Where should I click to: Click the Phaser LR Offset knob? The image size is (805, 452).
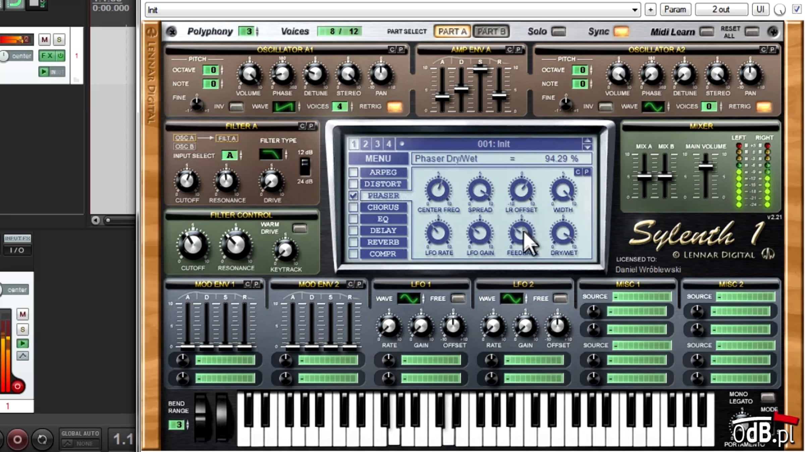[521, 190]
